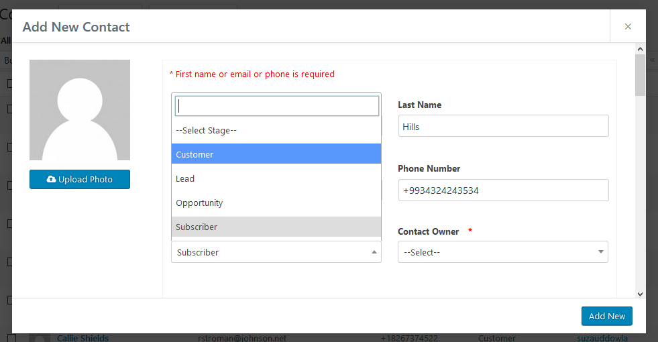658x342 pixels.
Task: Click the Last Name field containing Hills
Action: [504, 126]
